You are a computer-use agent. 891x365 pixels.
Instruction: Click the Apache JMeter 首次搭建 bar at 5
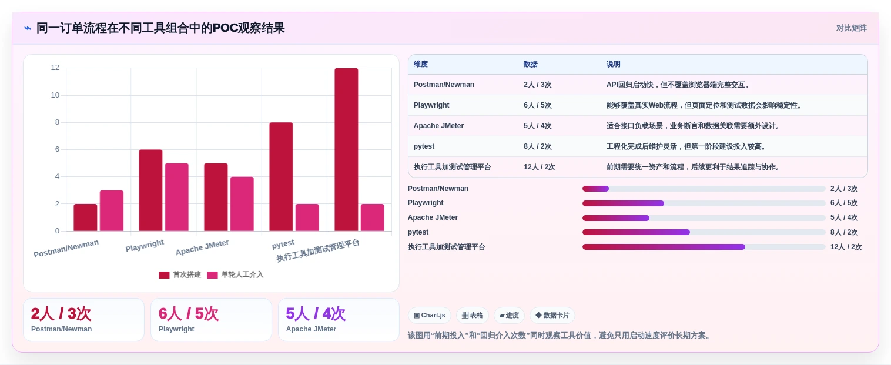click(x=216, y=197)
